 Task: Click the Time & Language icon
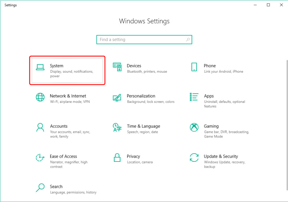click(x=117, y=127)
